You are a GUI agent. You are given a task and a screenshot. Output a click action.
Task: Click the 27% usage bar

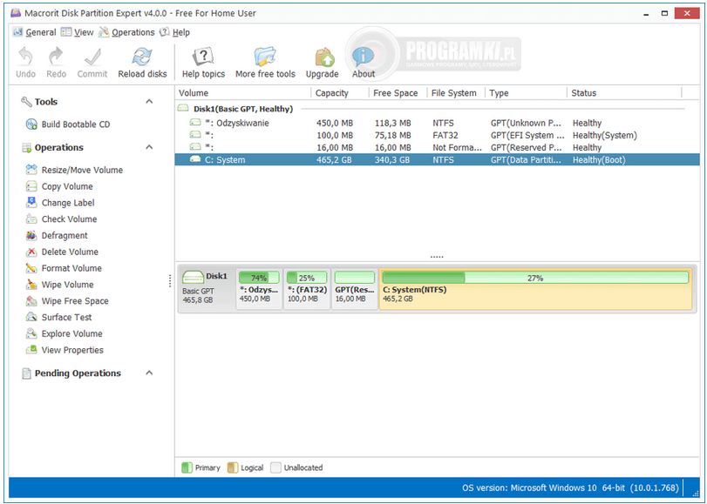tap(535, 278)
